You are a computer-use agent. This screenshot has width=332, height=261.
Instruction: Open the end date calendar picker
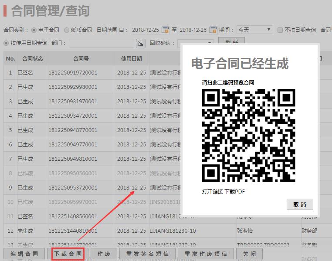213,30
